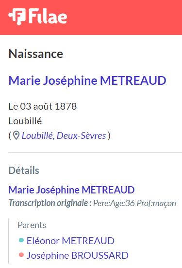
Task: Click the Transcription originale label
Action: [x=50, y=203]
